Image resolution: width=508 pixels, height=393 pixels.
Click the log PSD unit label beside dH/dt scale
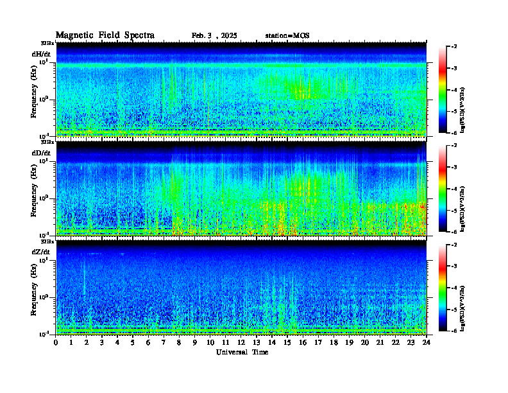[x=462, y=110]
